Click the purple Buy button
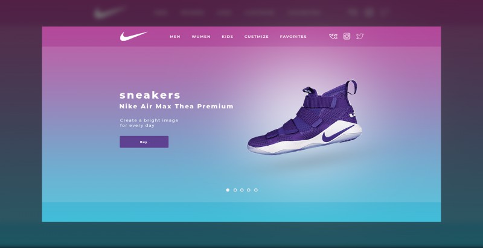 click(144, 142)
